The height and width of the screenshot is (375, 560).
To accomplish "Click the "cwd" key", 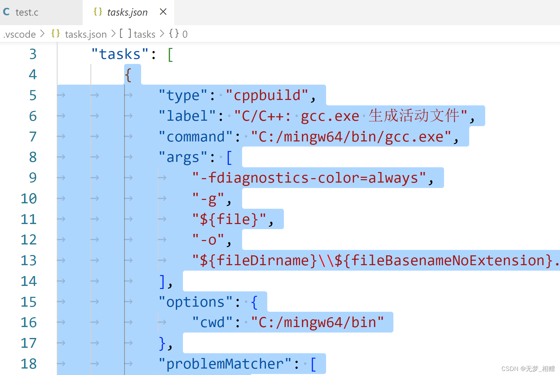I will (213, 323).
